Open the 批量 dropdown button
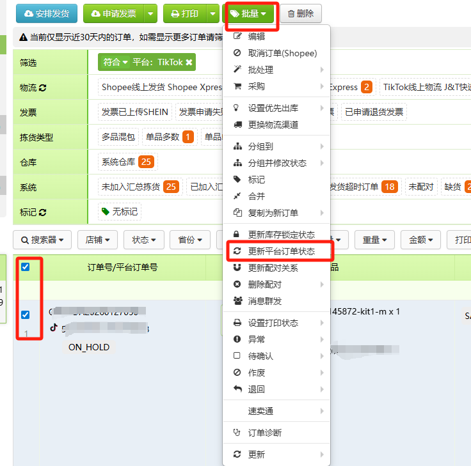This screenshot has height=466, width=471. [249, 13]
